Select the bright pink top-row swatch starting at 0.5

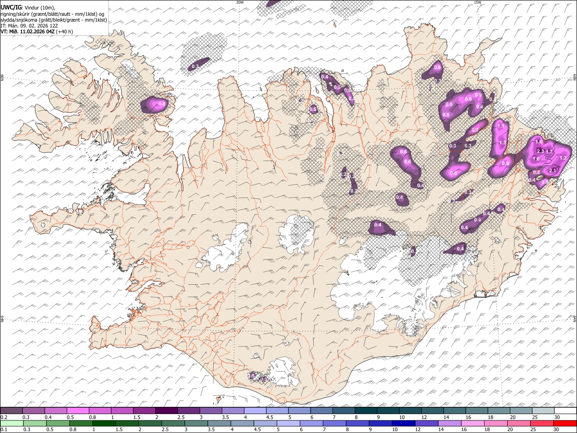point(78,410)
